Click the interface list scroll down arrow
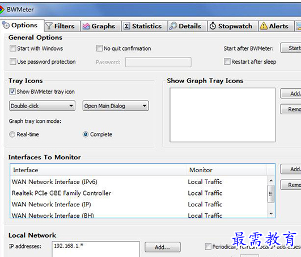The width and height of the screenshot is (301, 257). tap(271, 213)
